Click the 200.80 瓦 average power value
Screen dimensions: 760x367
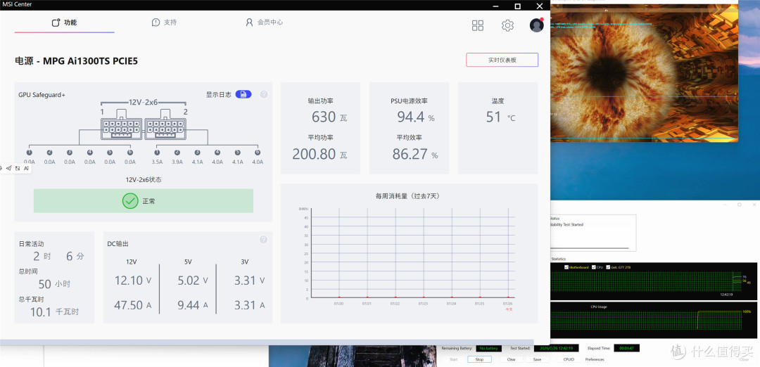tap(319, 154)
